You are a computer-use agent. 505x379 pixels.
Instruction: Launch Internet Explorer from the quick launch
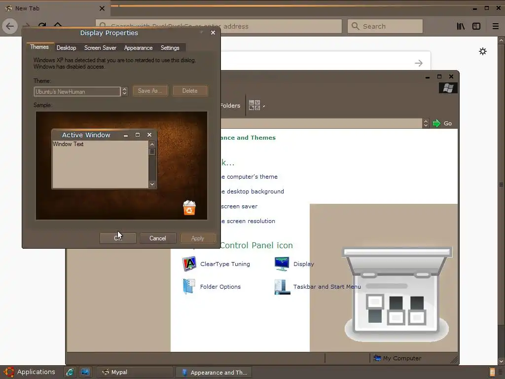(70, 372)
